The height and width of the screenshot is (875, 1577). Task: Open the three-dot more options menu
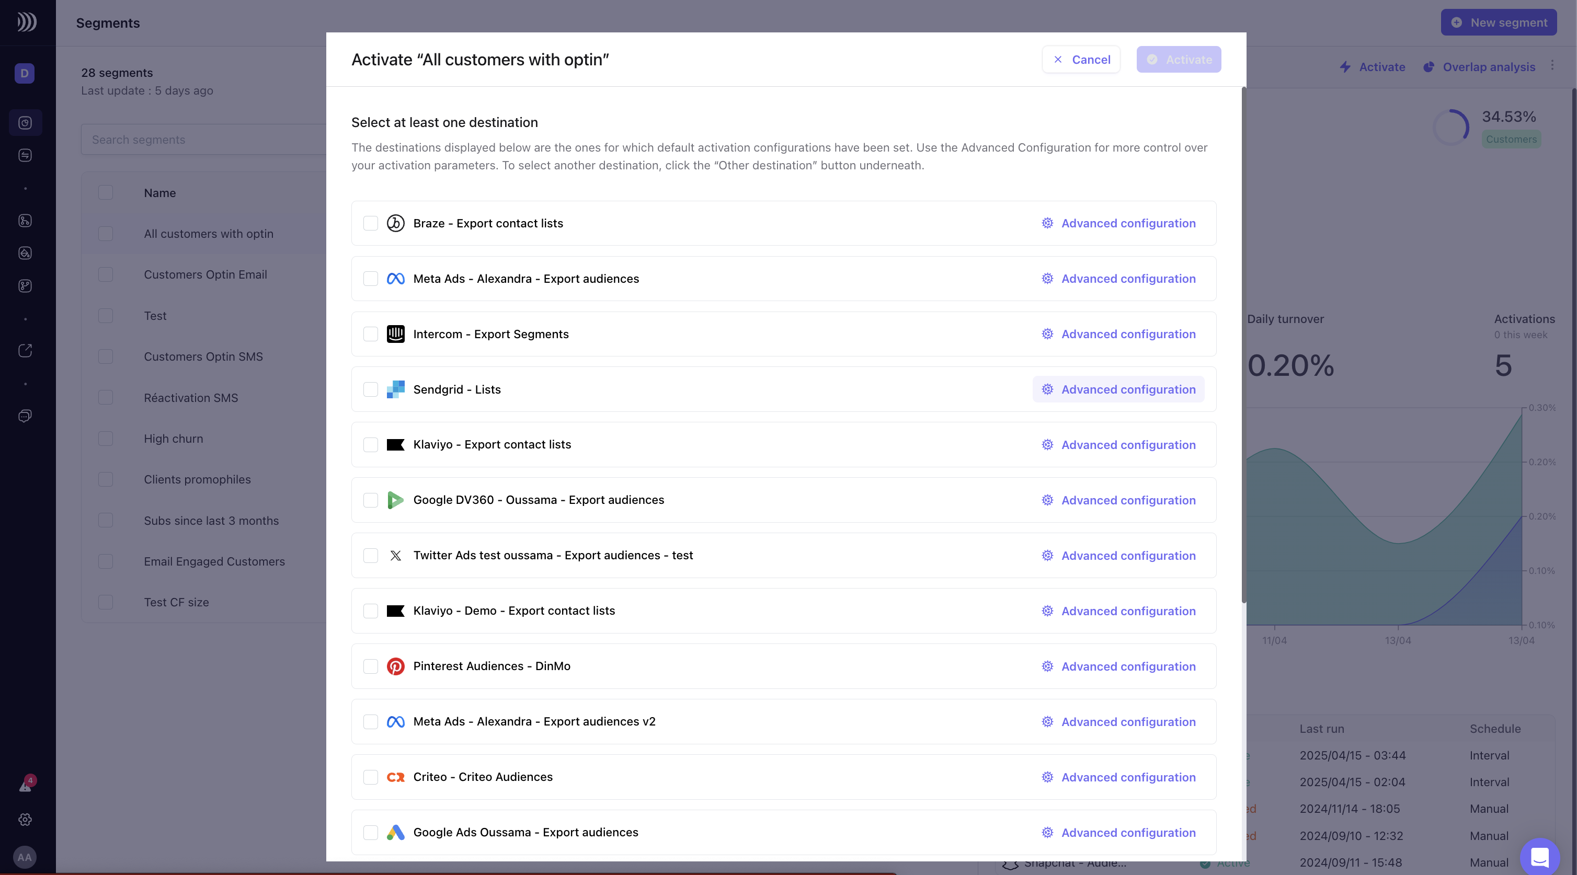(1552, 65)
